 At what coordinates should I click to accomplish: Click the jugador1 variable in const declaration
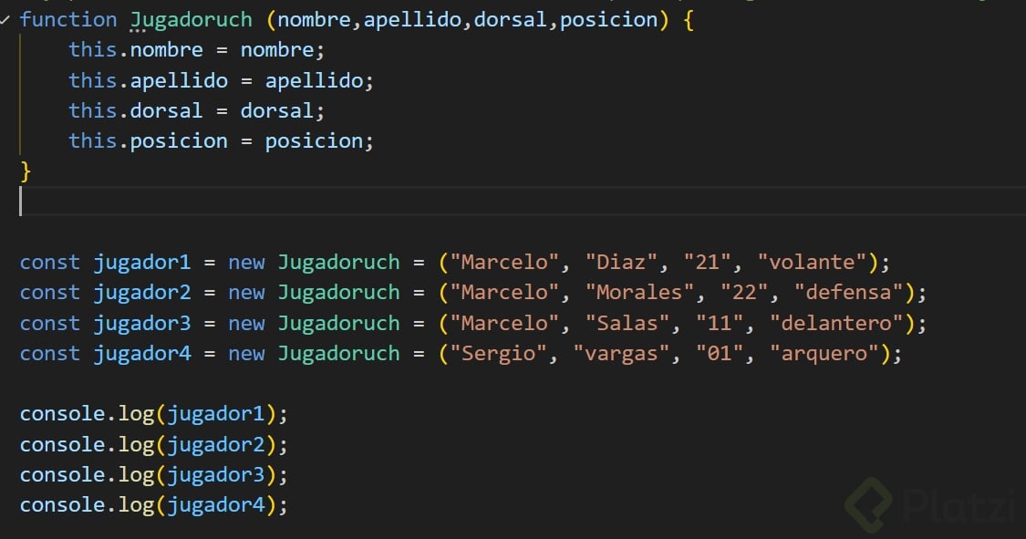[x=142, y=263]
